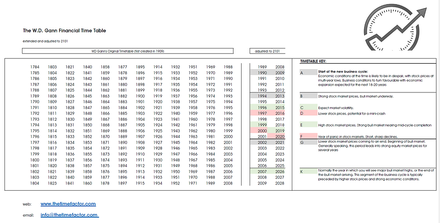The image size is (440, 223).
Task: Select the cell containing year 1866
Action: (105, 114)
